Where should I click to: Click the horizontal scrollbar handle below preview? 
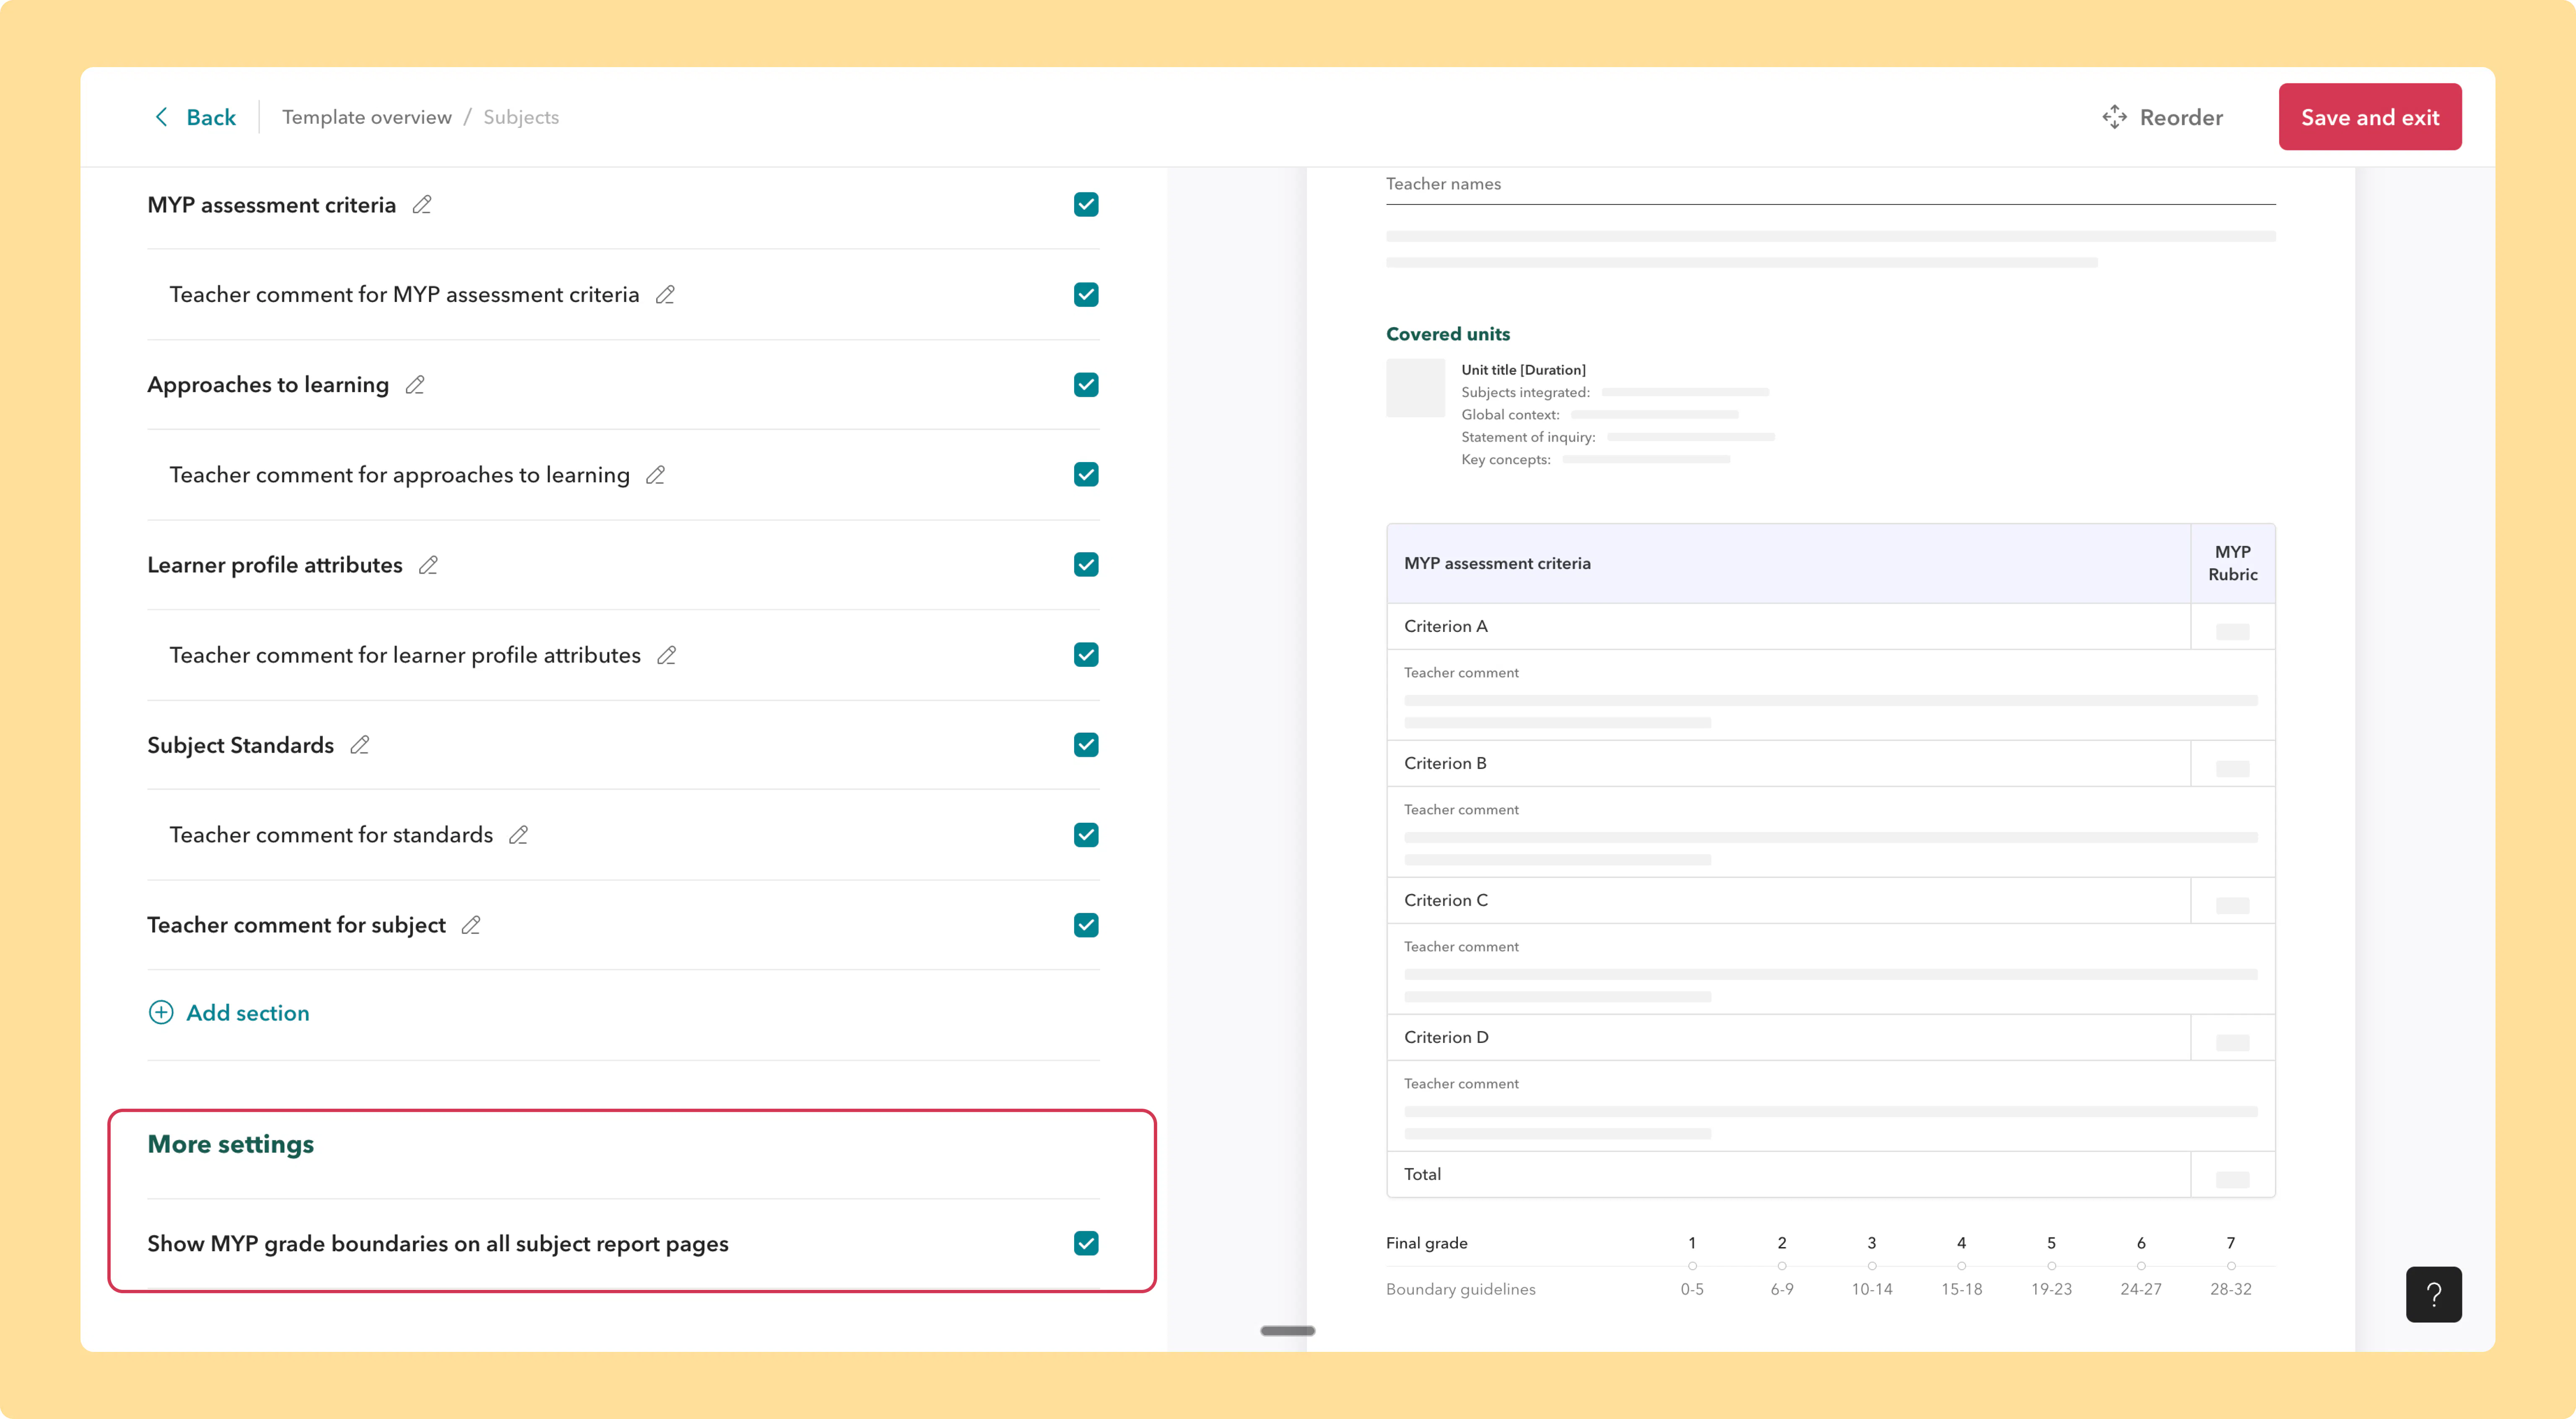tap(1288, 1331)
